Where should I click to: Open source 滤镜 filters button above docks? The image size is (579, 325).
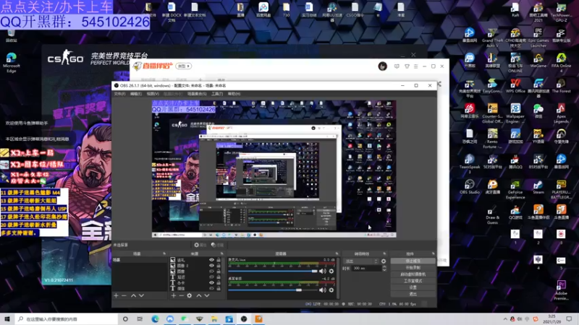(x=217, y=245)
